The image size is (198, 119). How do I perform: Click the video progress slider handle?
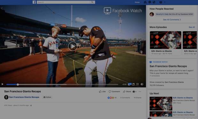(18, 85)
